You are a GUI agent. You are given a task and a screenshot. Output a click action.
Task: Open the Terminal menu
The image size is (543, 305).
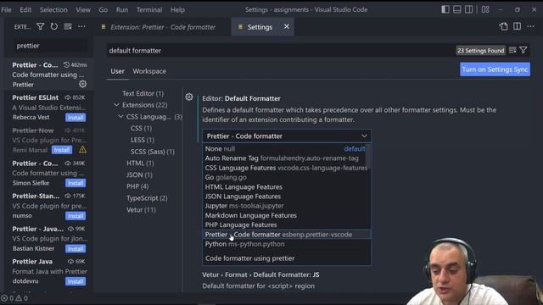pyautogui.click(x=149, y=9)
